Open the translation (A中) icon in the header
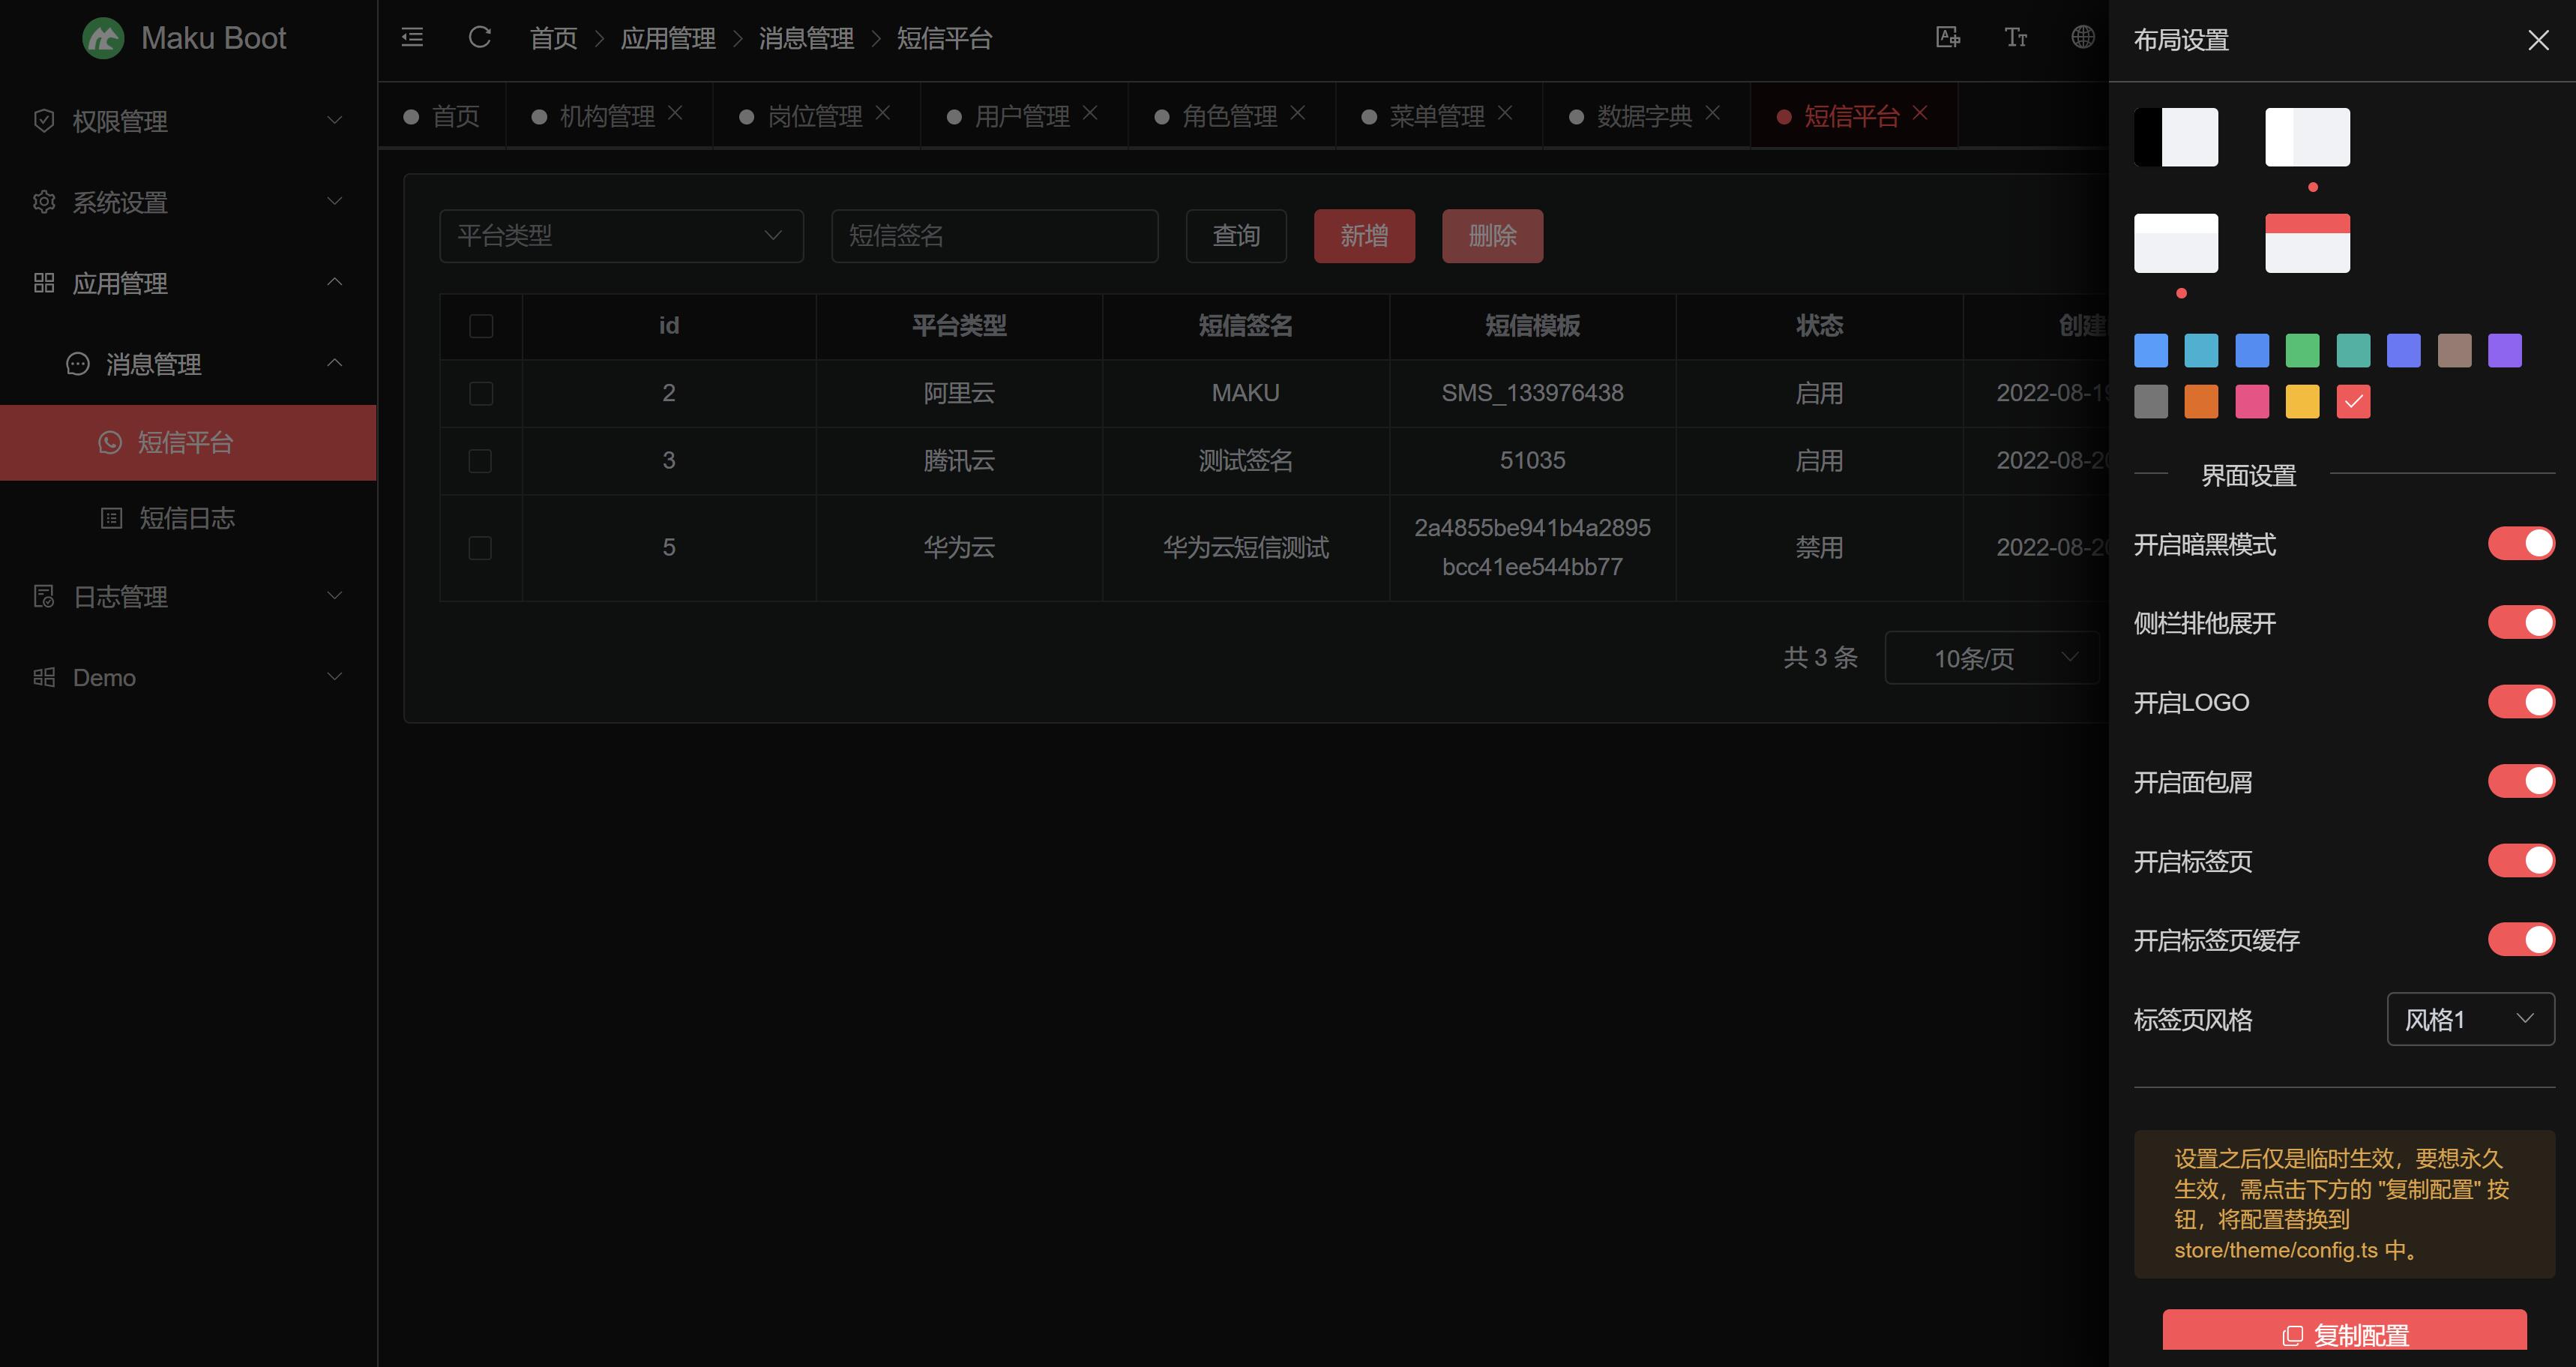 pos(1946,37)
